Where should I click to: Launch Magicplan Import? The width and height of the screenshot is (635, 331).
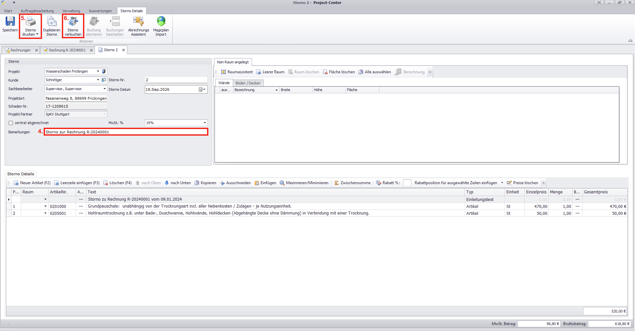point(161,26)
